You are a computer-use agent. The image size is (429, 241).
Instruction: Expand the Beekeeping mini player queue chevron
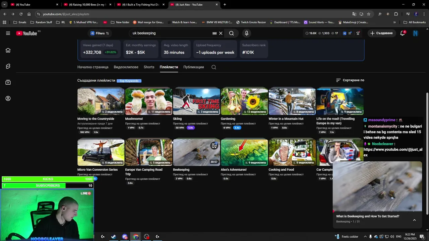pyautogui.click(x=414, y=220)
